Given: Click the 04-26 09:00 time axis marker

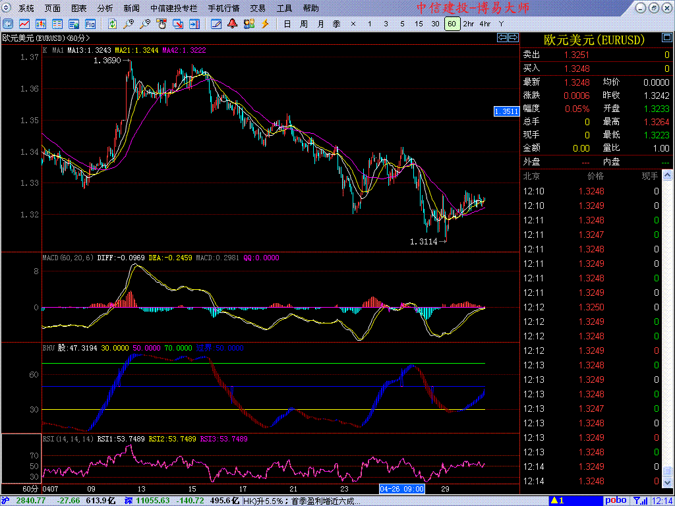Looking at the screenshot, I should click(401, 489).
